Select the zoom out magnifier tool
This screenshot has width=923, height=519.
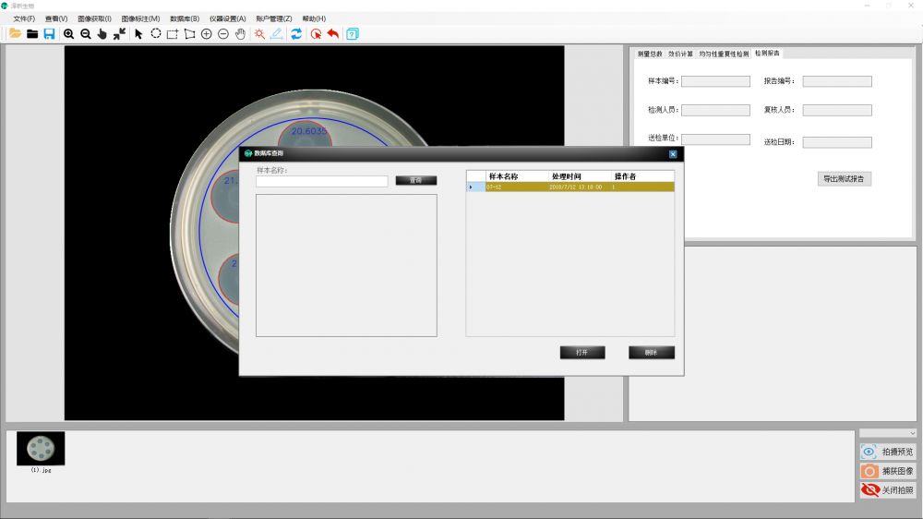click(x=86, y=34)
